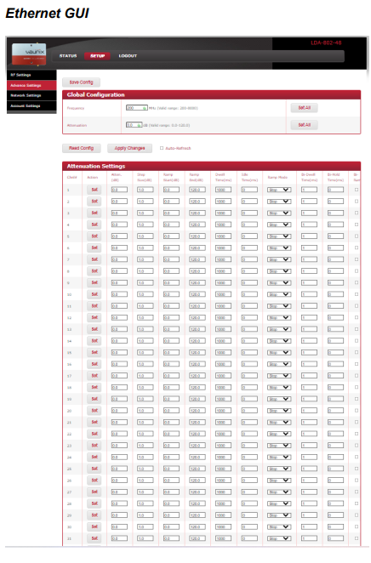Select Network Settings in sidebar
The width and height of the screenshot is (371, 563).
coord(31,95)
